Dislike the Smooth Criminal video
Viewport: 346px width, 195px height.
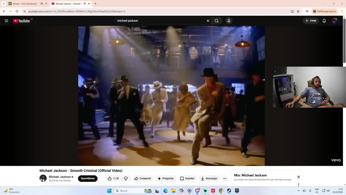coord(126,178)
